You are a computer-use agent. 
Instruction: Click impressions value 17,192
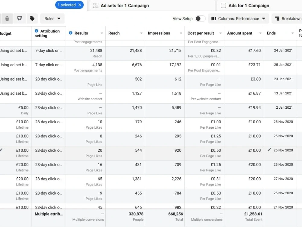175,65
